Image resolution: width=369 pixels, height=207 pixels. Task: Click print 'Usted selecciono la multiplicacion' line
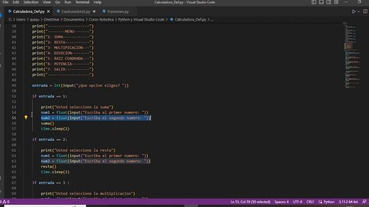[x=88, y=193]
